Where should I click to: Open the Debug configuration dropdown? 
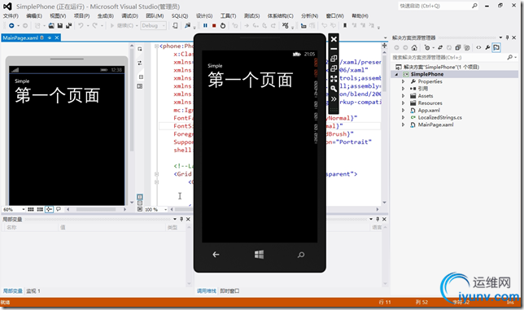(154, 25)
